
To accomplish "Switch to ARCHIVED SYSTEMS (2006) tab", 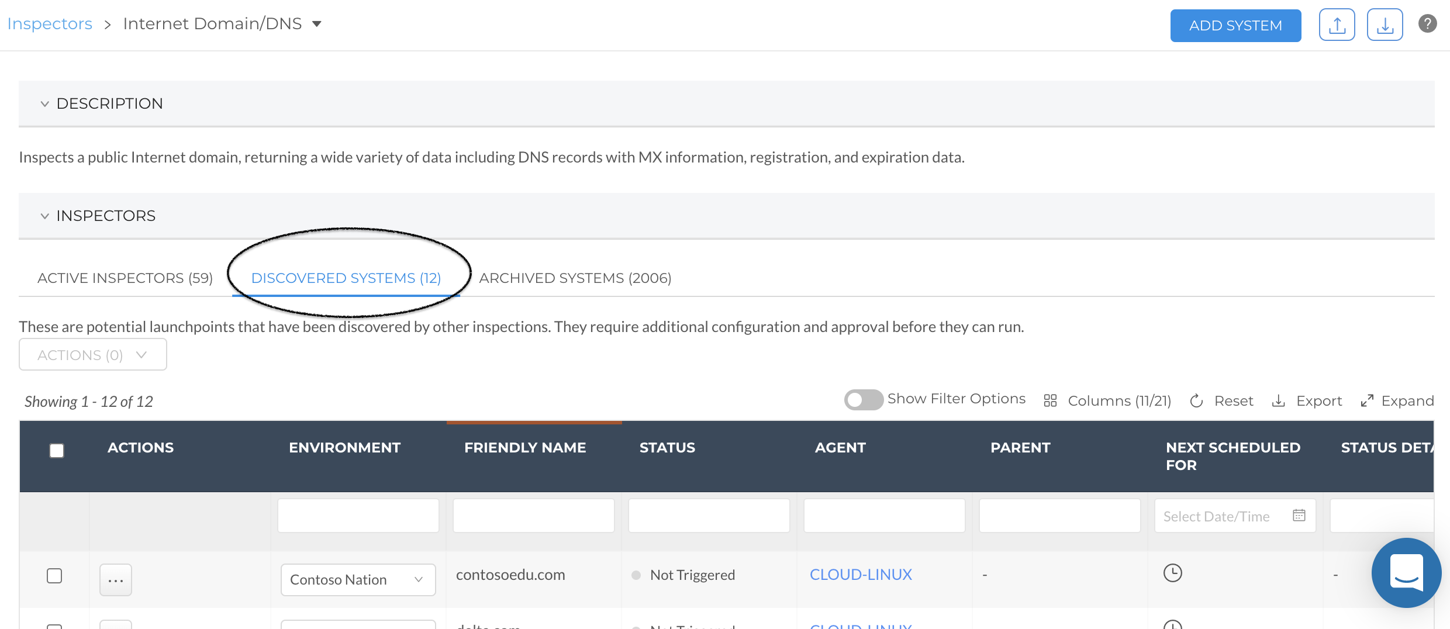I will [575, 278].
